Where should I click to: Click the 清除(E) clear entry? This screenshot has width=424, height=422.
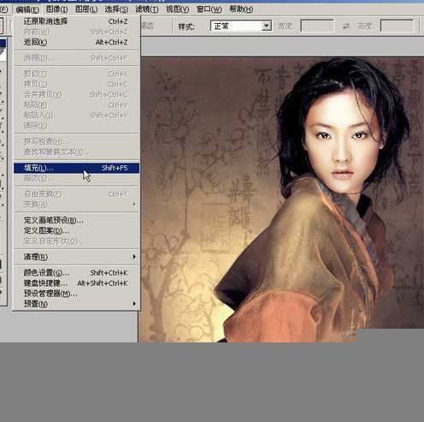pyautogui.click(x=76, y=125)
